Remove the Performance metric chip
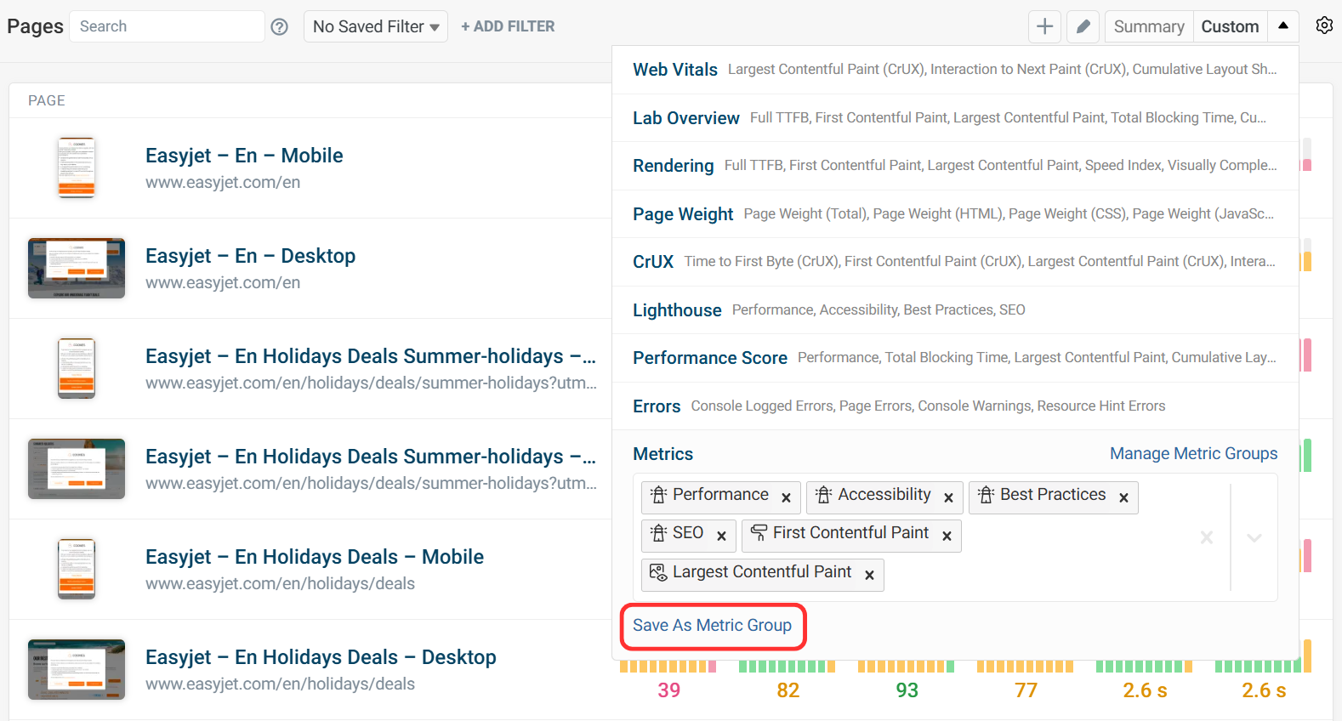The width and height of the screenshot is (1342, 721). coord(786,497)
